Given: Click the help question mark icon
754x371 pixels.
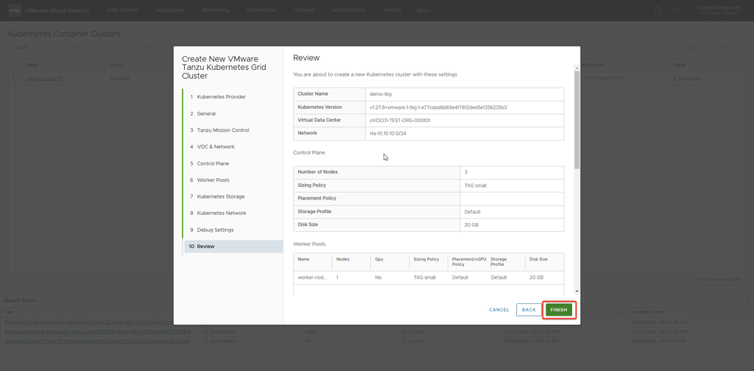Looking at the screenshot, I should click(675, 10).
